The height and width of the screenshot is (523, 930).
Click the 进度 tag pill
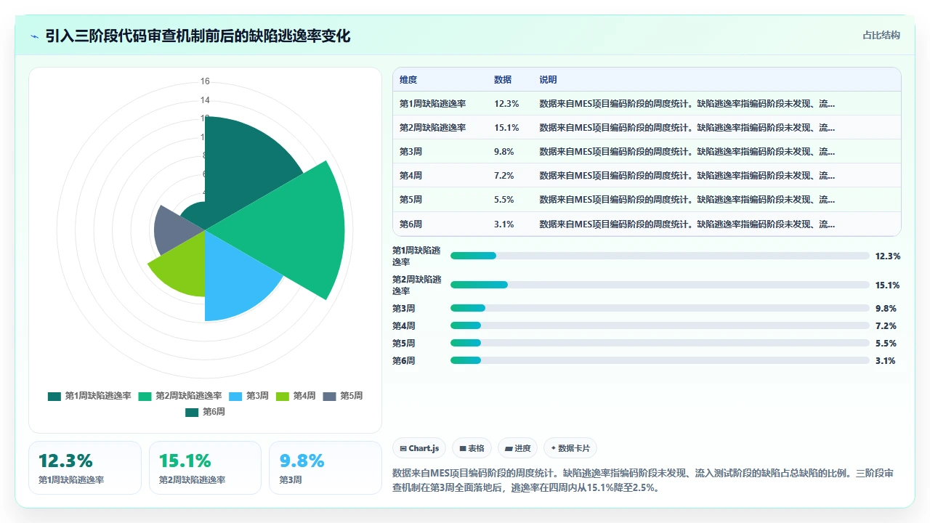(x=517, y=448)
